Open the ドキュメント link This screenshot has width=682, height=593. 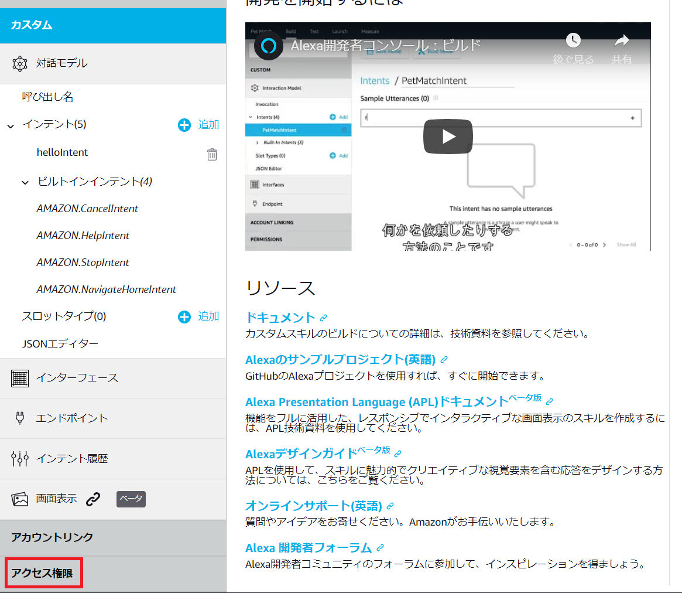[x=282, y=316]
